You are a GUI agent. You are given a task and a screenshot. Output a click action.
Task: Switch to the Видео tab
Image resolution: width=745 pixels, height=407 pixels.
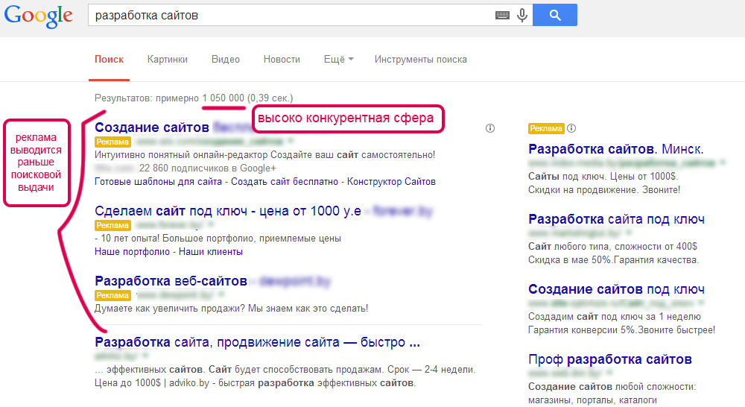click(225, 60)
